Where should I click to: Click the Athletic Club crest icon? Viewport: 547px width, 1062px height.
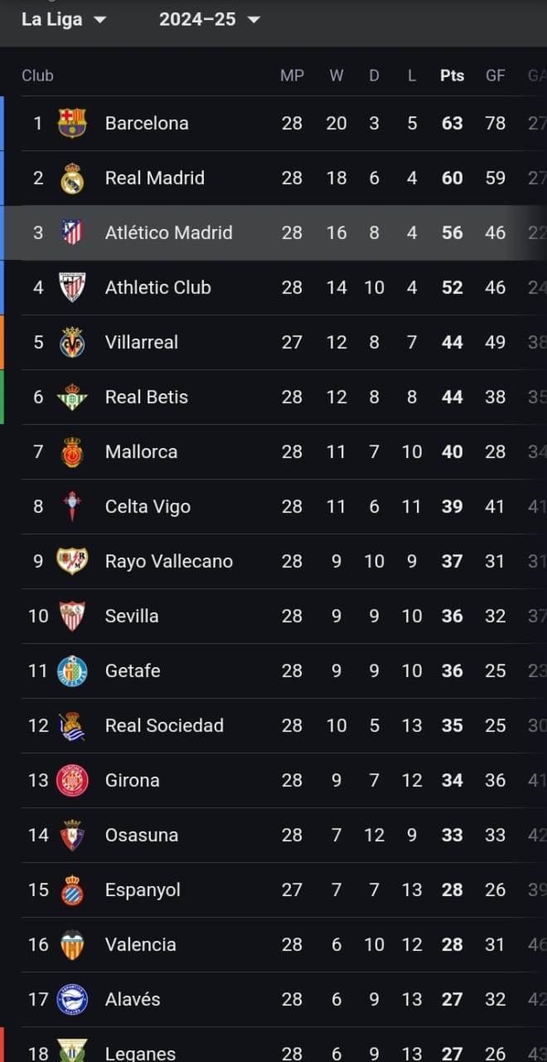tap(72, 287)
